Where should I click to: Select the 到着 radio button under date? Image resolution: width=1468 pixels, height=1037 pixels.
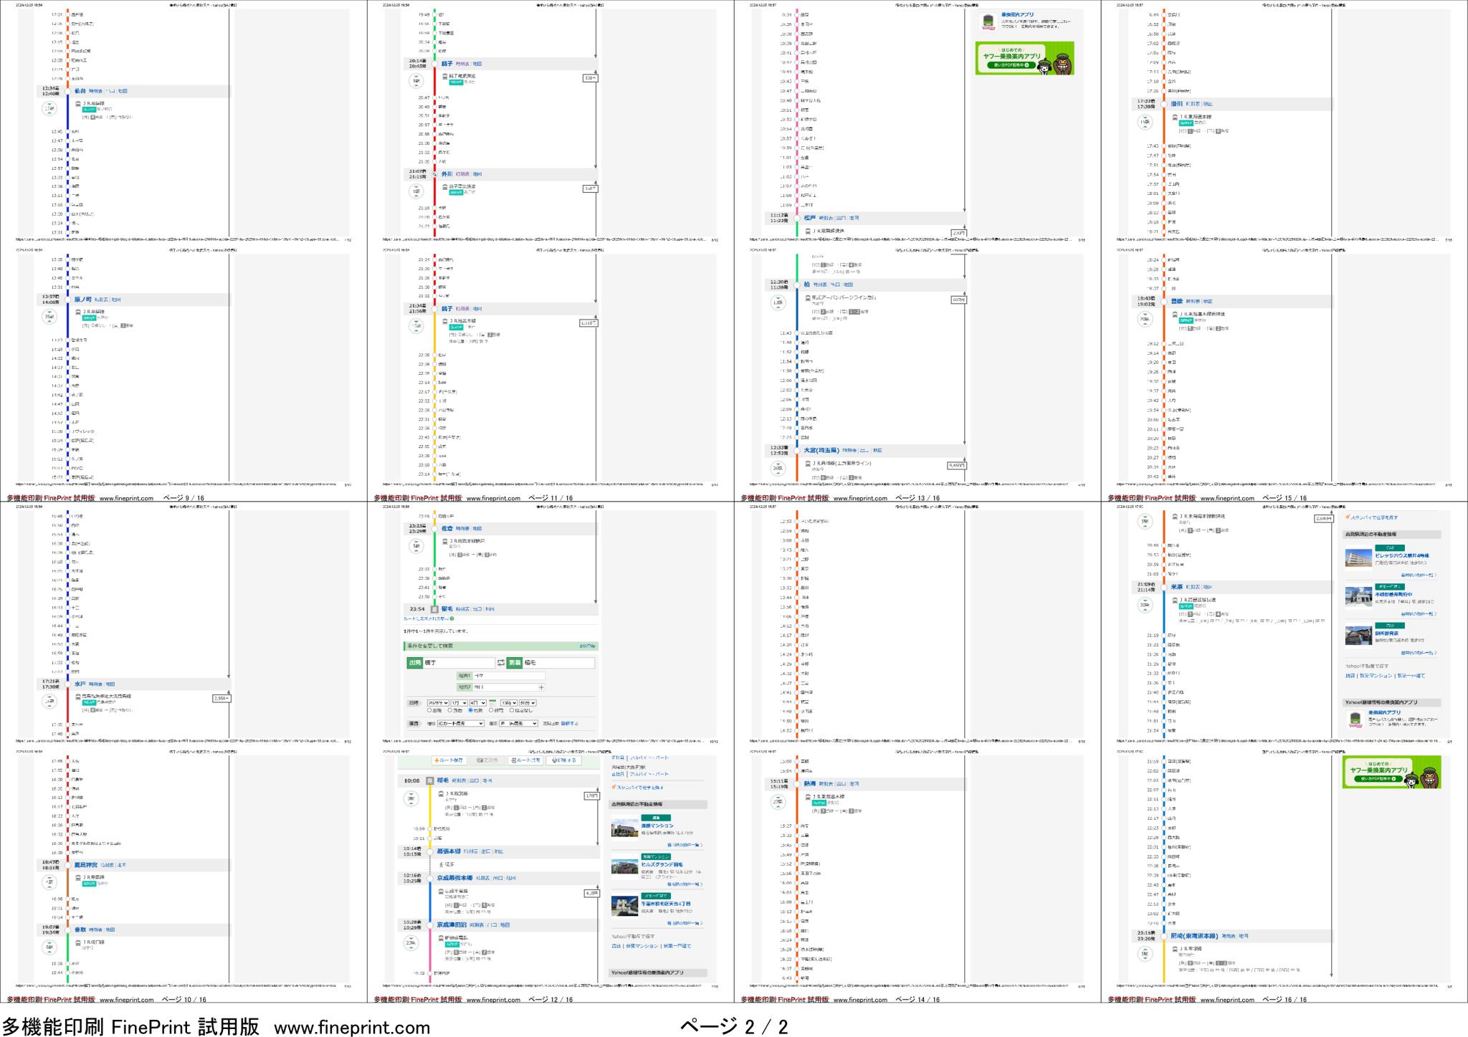(x=450, y=710)
